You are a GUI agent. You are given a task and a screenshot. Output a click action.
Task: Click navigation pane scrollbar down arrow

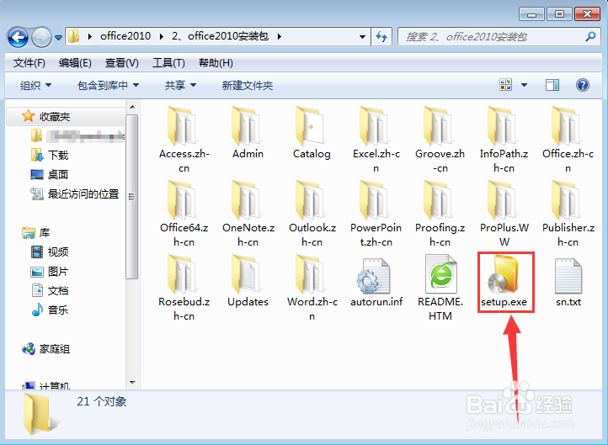pyautogui.click(x=132, y=383)
